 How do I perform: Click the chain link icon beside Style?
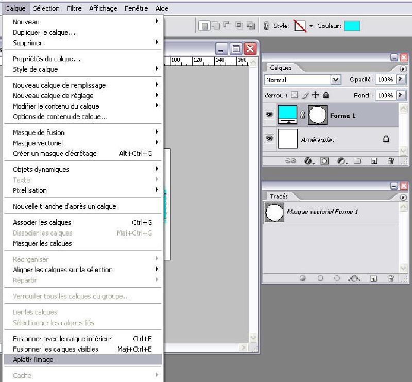266,26
